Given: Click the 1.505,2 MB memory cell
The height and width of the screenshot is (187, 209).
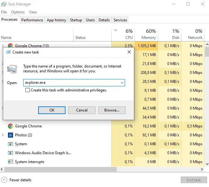Looking at the screenshot, I should (x=146, y=46).
